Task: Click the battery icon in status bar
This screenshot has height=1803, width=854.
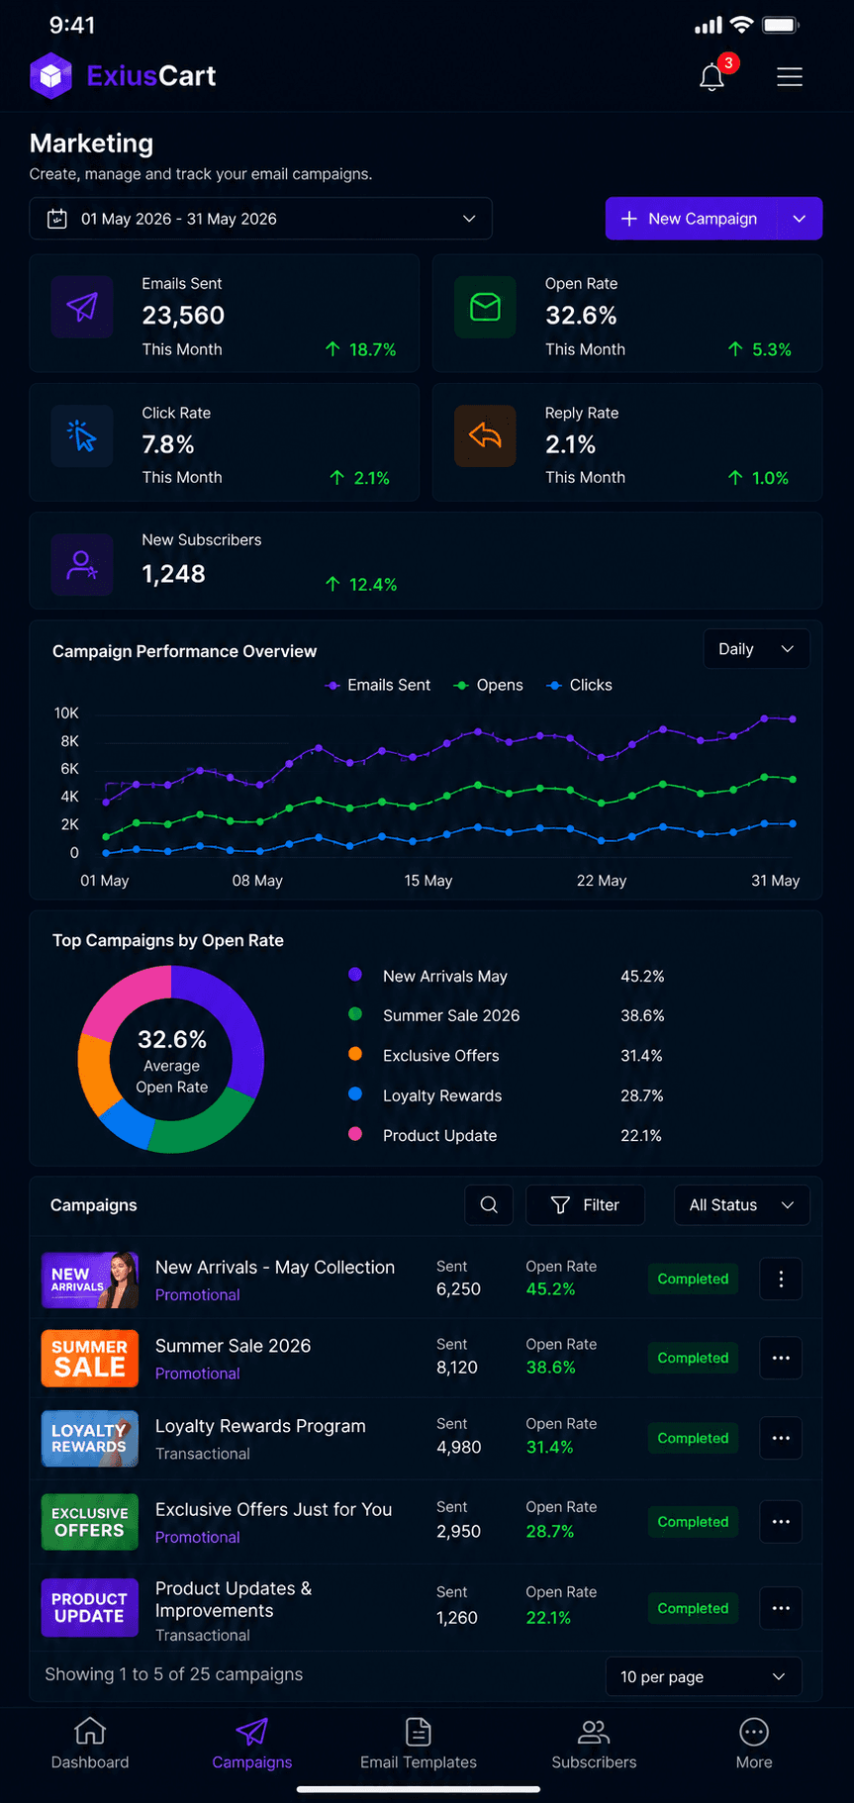Action: (x=781, y=25)
